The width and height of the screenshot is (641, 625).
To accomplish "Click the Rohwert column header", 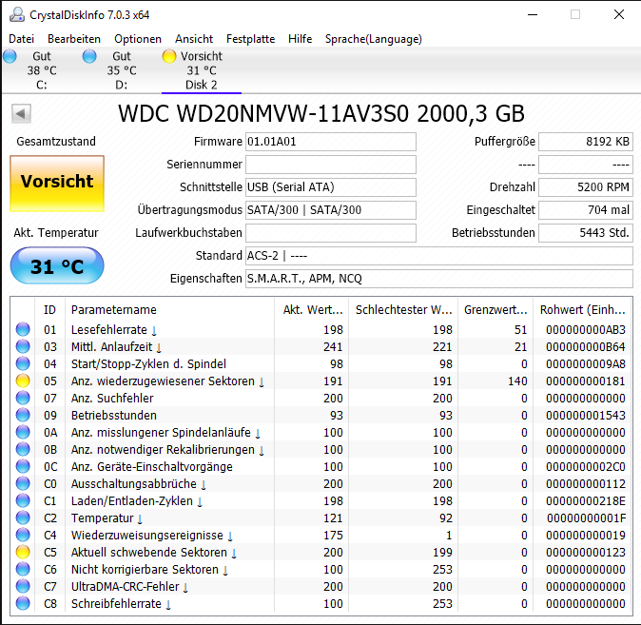I will (x=583, y=310).
